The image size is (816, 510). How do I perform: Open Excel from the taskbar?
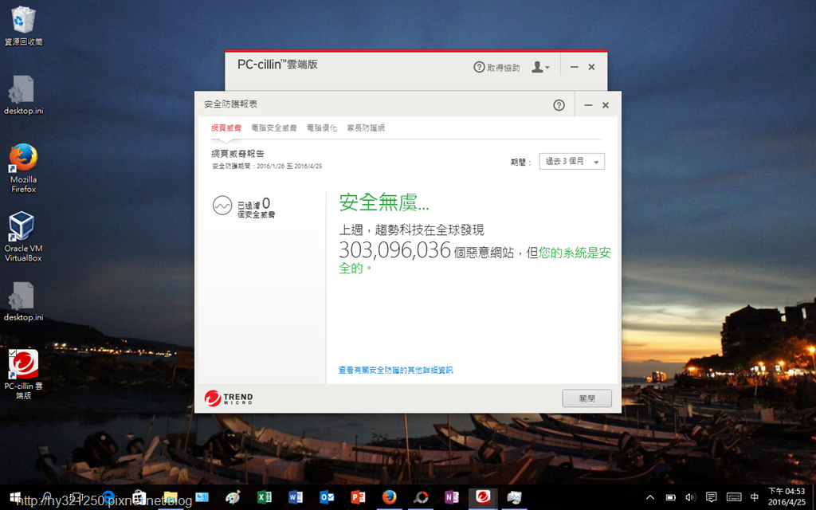click(264, 497)
